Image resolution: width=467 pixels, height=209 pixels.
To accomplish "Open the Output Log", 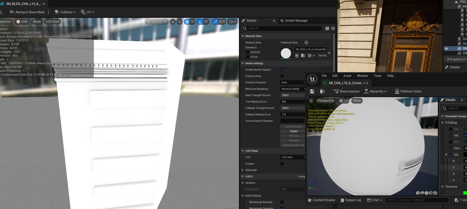I will (x=351, y=200).
